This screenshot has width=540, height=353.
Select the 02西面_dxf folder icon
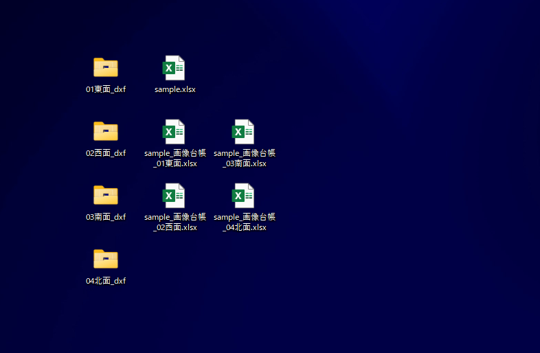click(x=106, y=131)
